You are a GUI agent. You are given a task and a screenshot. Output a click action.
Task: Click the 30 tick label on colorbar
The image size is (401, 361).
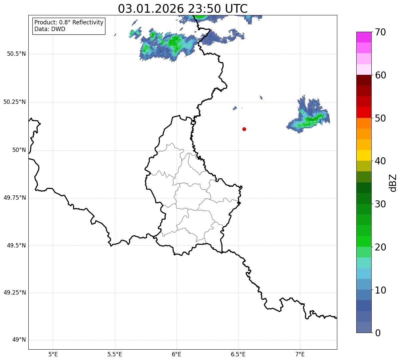click(380, 204)
